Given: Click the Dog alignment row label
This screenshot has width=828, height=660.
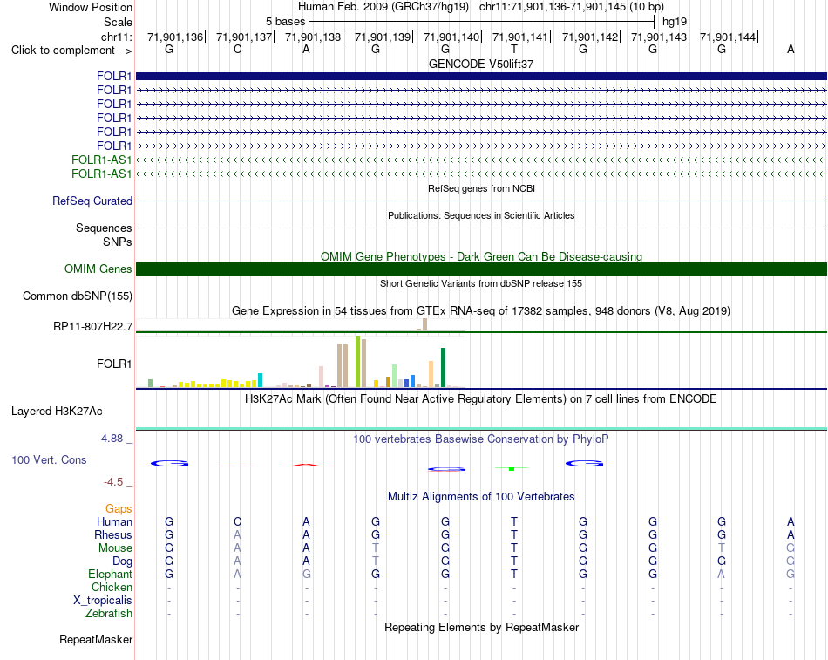Looking at the screenshot, I should pyautogui.click(x=122, y=561).
